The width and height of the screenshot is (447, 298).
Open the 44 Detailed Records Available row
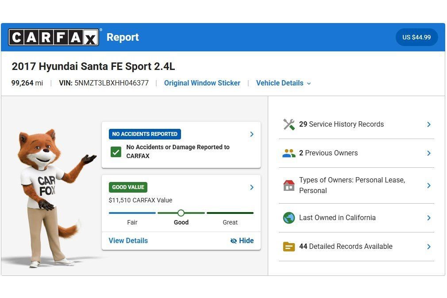click(356, 247)
